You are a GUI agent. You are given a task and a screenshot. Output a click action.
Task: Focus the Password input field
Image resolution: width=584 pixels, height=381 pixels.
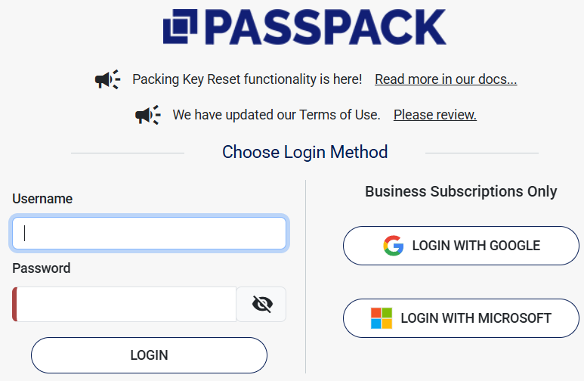tap(126, 305)
